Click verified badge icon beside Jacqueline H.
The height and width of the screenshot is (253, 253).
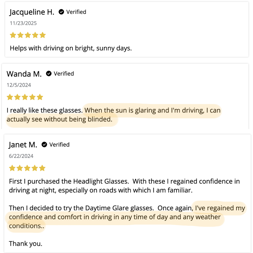point(61,12)
